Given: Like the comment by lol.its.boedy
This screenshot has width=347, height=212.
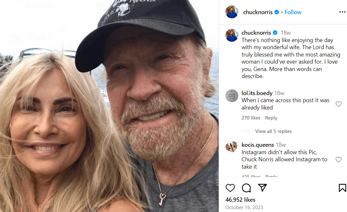Looking at the screenshot, I should tap(338, 104).
